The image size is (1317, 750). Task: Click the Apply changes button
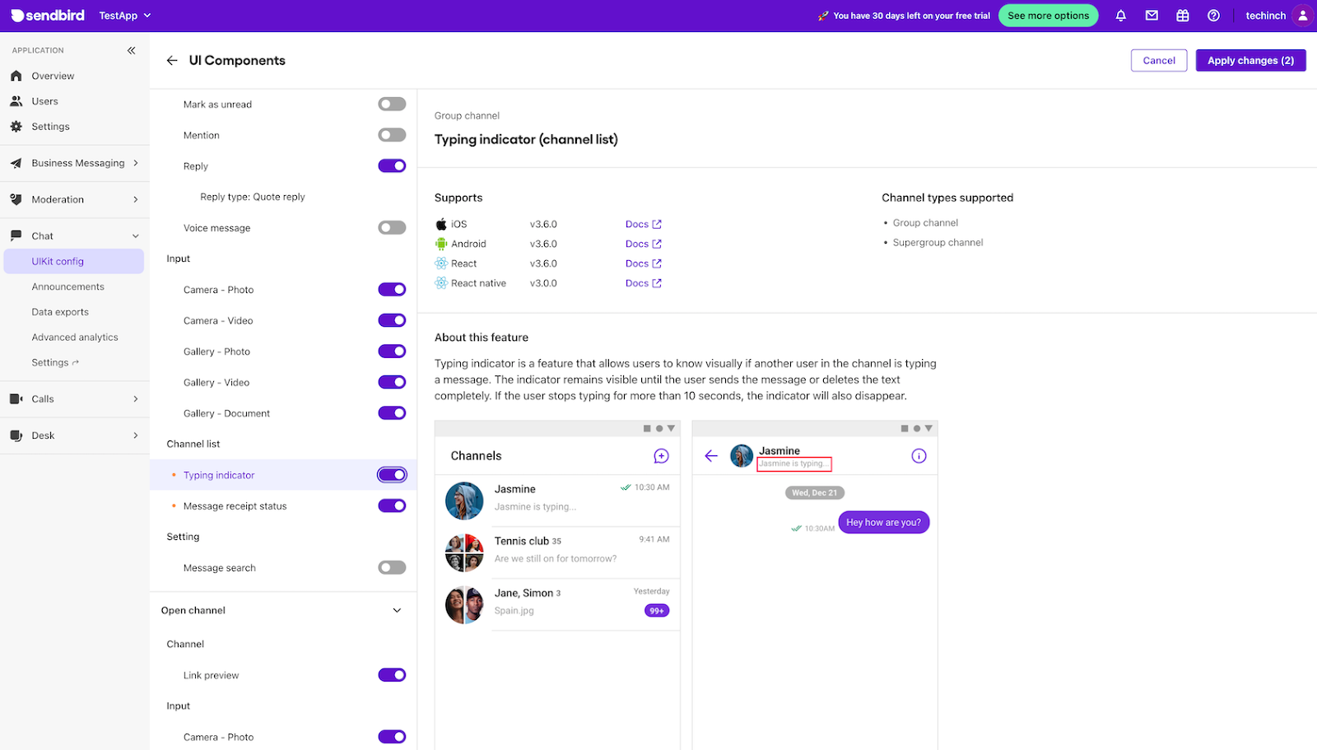(1250, 60)
